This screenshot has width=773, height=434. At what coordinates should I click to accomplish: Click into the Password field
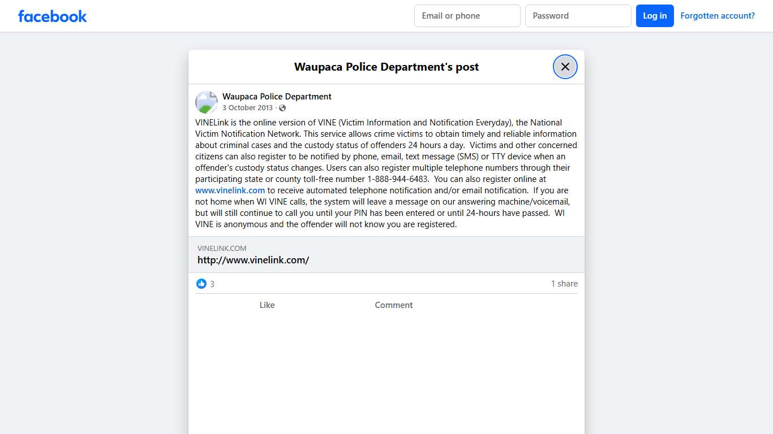578,16
